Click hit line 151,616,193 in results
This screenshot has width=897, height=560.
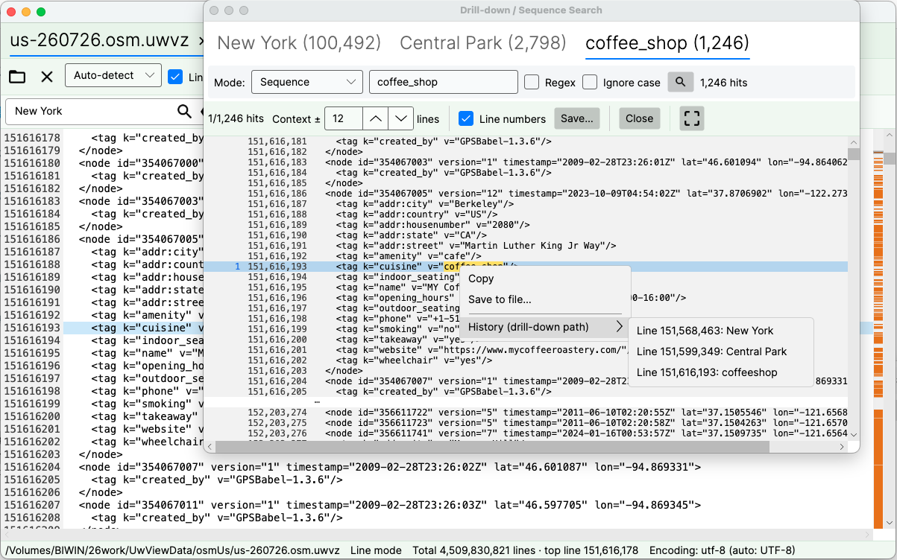(x=525, y=267)
